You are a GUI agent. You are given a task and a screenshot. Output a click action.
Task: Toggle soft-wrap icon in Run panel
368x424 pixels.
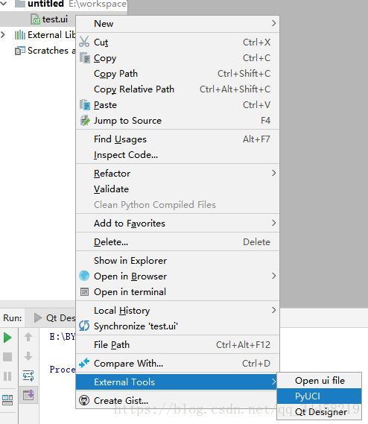pyautogui.click(x=28, y=376)
